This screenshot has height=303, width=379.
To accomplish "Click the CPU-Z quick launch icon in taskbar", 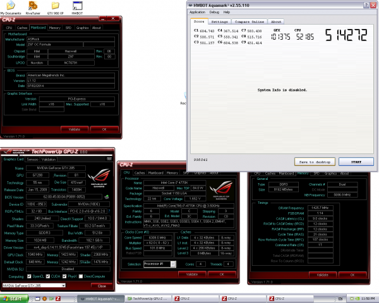I will 58,299.
